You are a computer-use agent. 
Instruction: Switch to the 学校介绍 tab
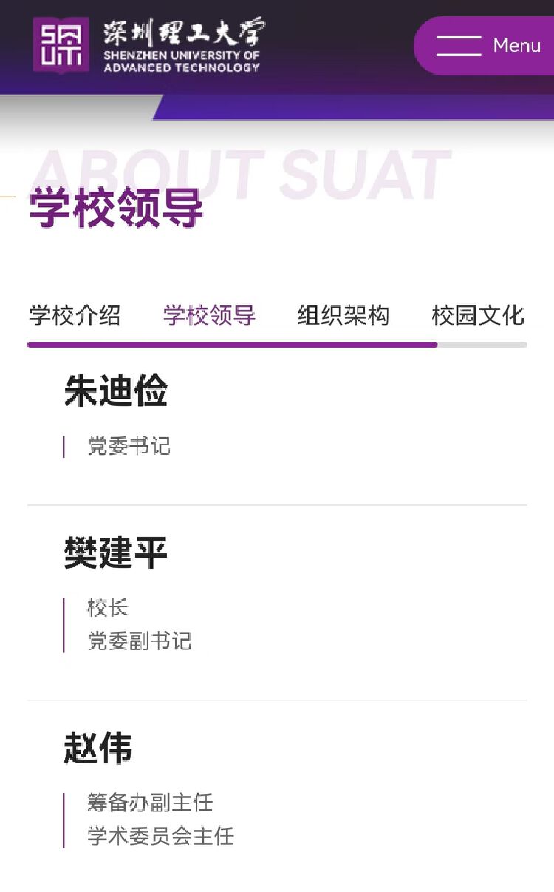75,316
